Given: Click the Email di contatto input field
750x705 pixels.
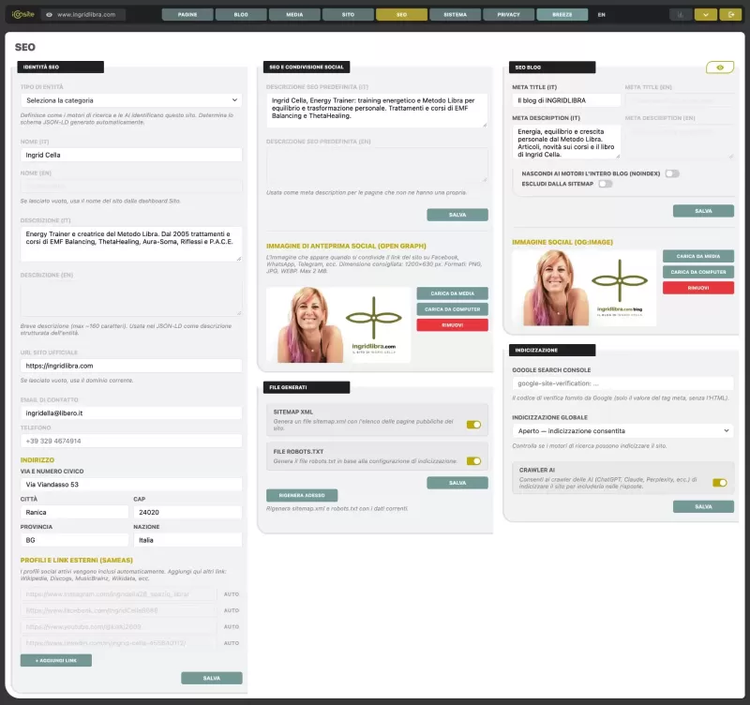Looking at the screenshot, I should 131,413.
